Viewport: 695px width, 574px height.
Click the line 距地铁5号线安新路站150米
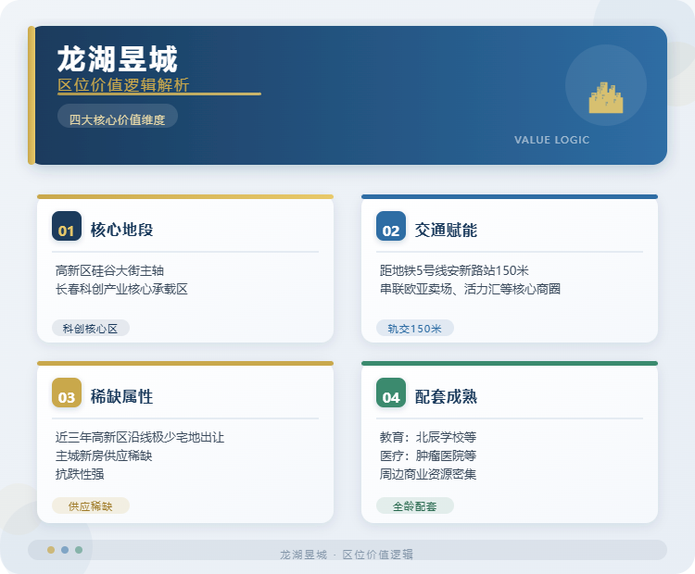click(454, 270)
